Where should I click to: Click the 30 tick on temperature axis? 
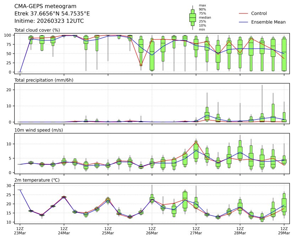point(10,185)
